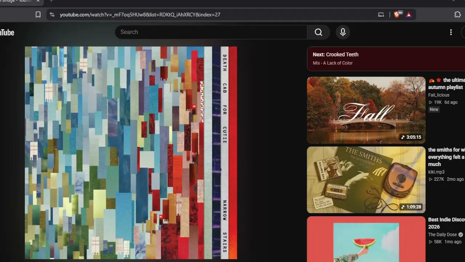The height and width of the screenshot is (262, 465).
Task: Go to YouTube home via logo
Action: coord(7,32)
